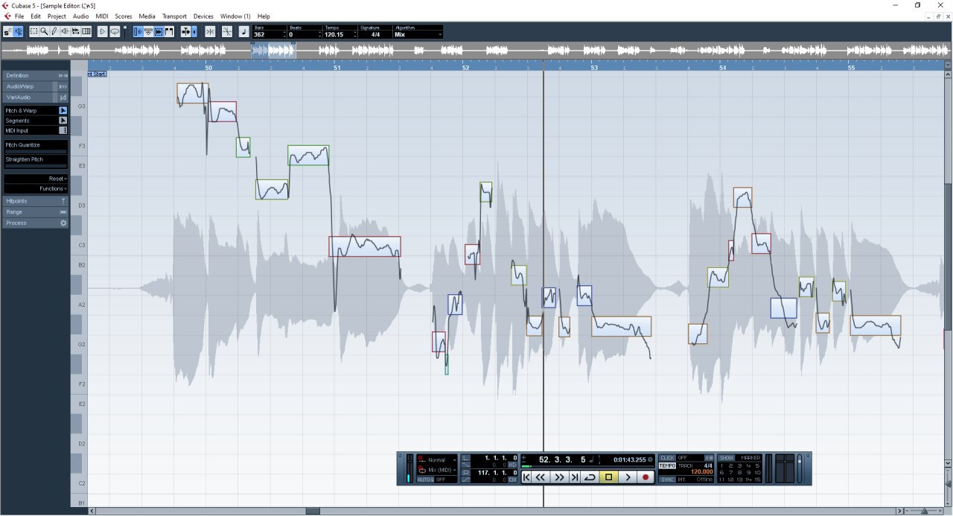Toggle the Show Regions button
953x516 pixels.
point(169,32)
